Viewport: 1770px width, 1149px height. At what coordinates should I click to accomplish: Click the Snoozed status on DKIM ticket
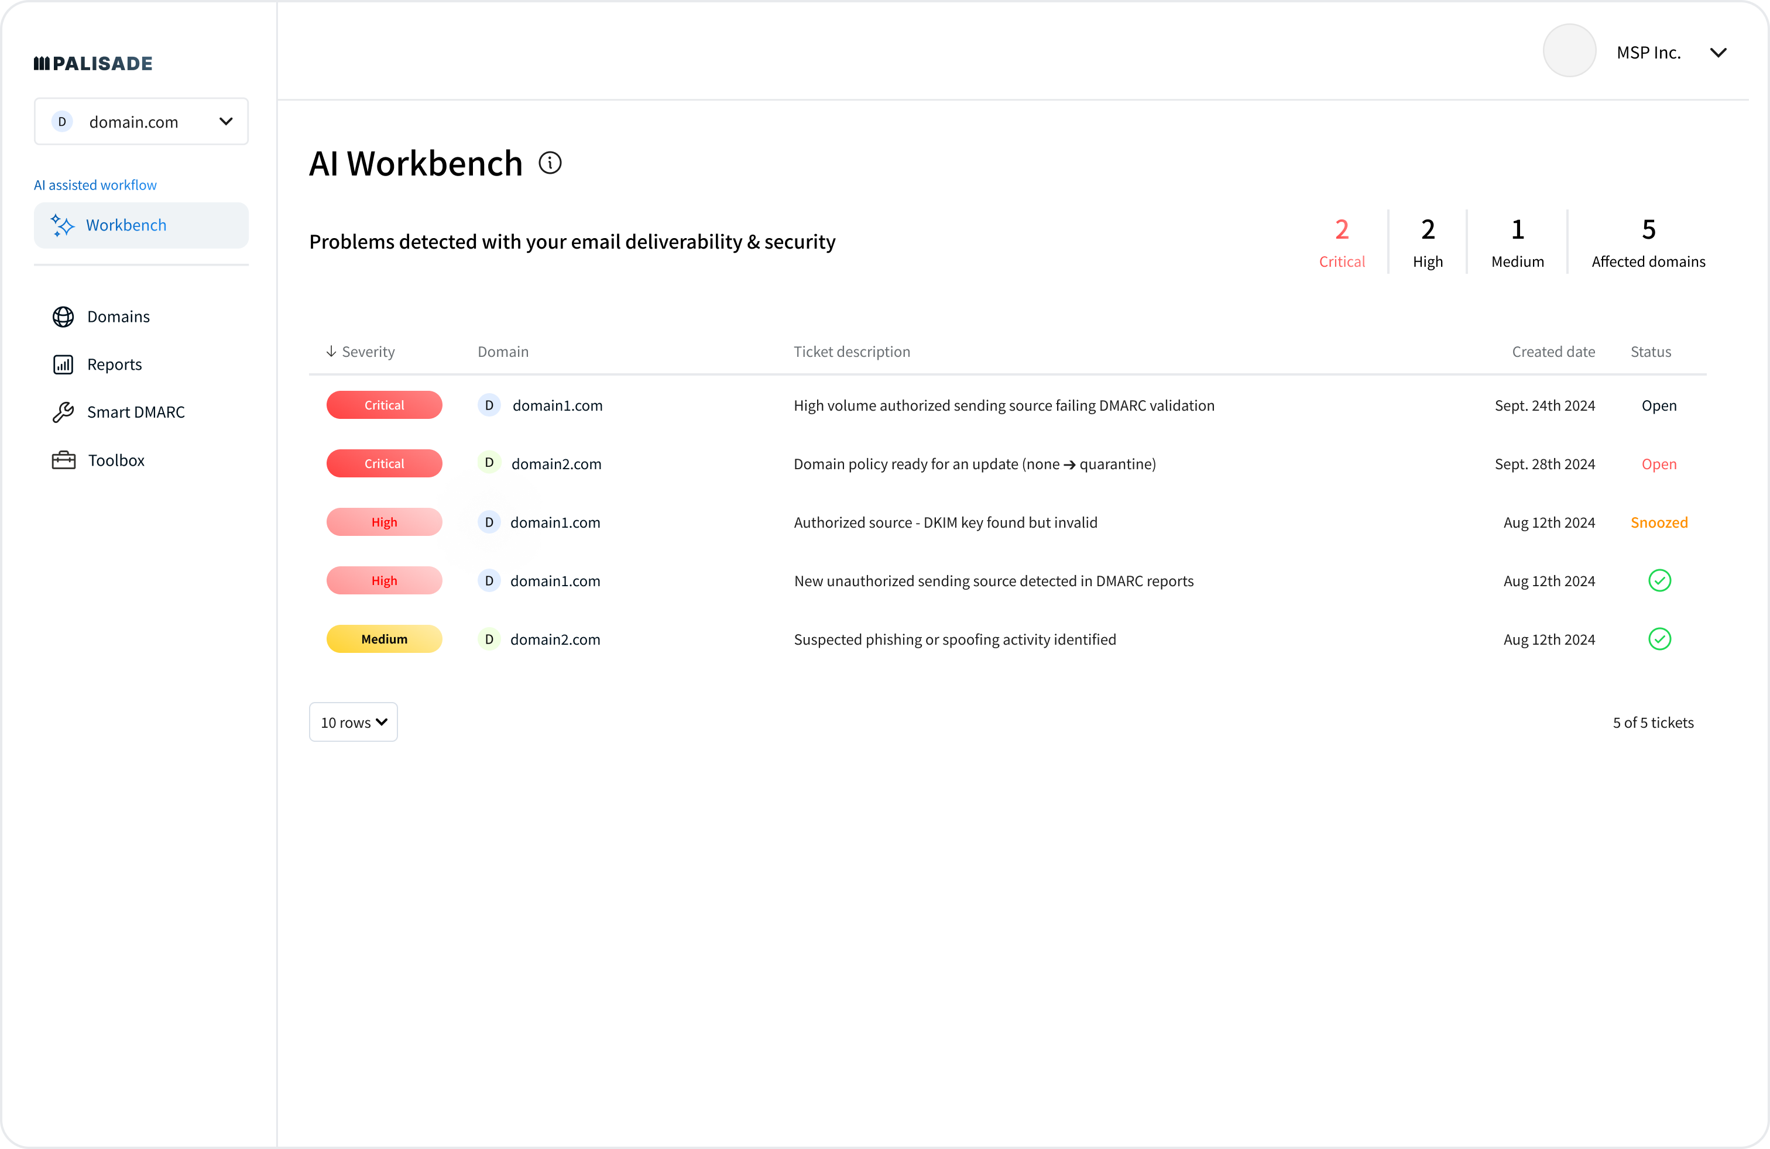coord(1658,522)
